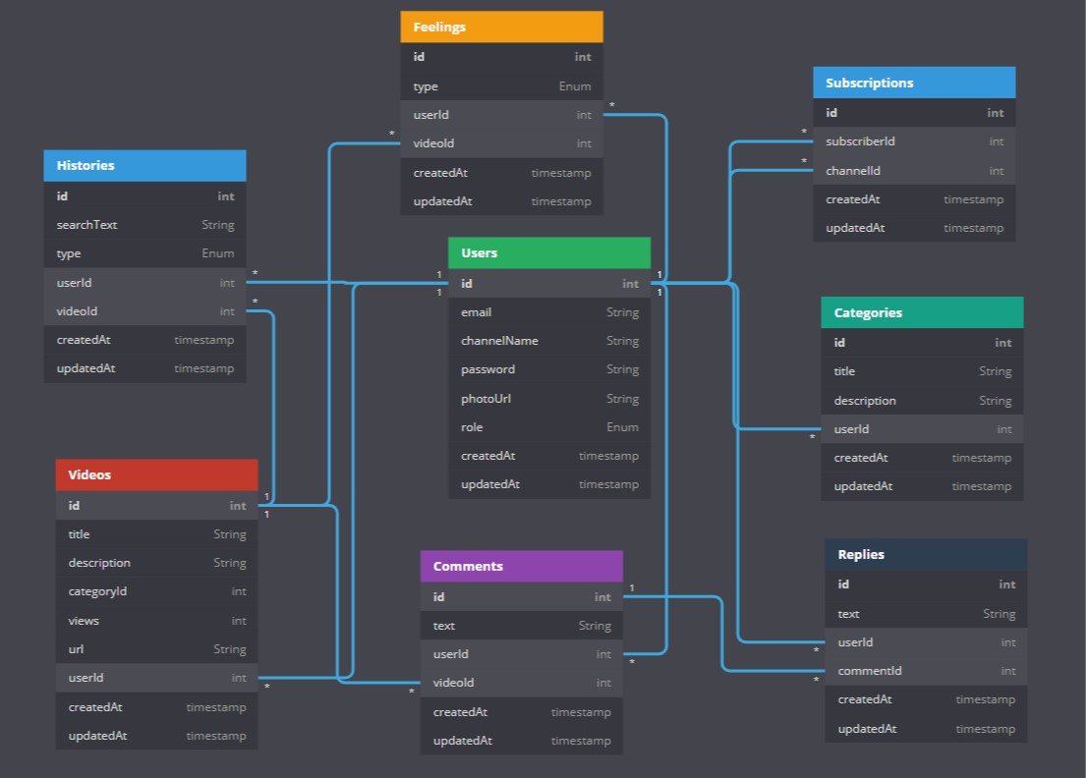Click categoryId field in Videos
Screen dimensions: 1086x778
[x=156, y=591]
